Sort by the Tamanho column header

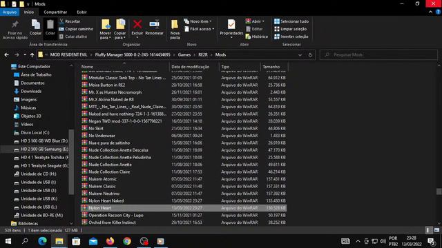pos(271,67)
